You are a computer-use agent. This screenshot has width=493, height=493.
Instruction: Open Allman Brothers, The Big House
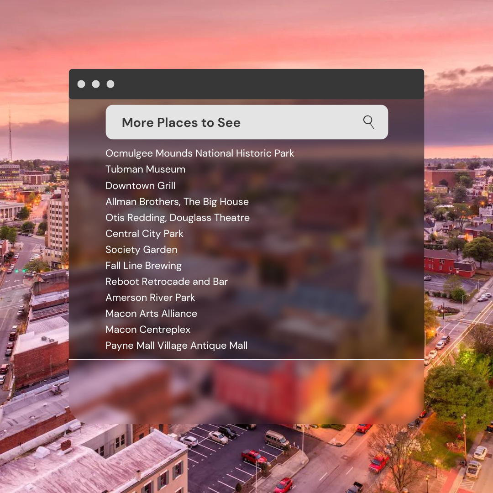tap(177, 202)
